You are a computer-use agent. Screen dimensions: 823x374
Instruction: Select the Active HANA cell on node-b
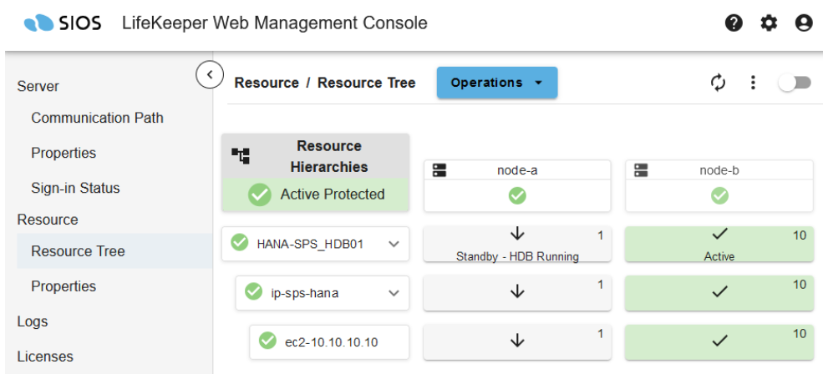719,245
